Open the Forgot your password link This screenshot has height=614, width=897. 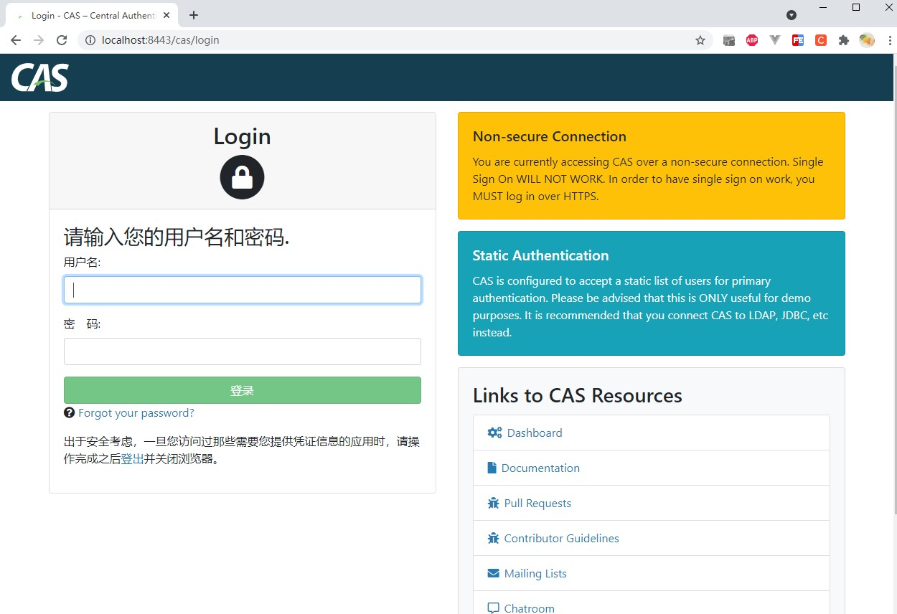point(136,412)
